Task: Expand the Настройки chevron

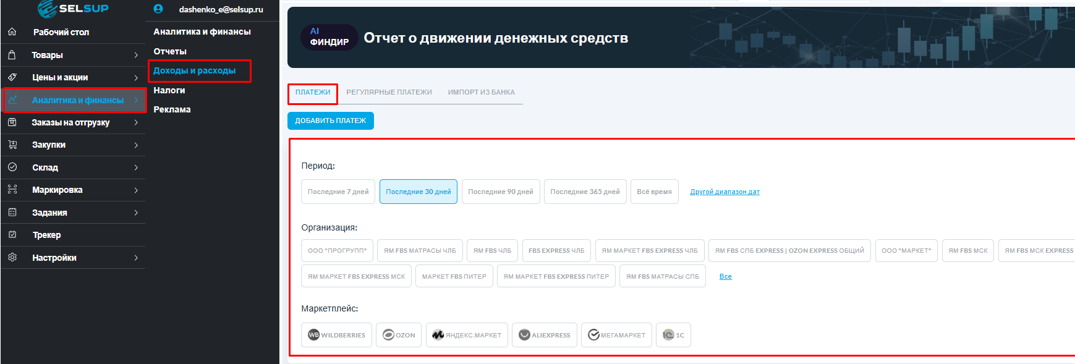Action: coord(136,258)
